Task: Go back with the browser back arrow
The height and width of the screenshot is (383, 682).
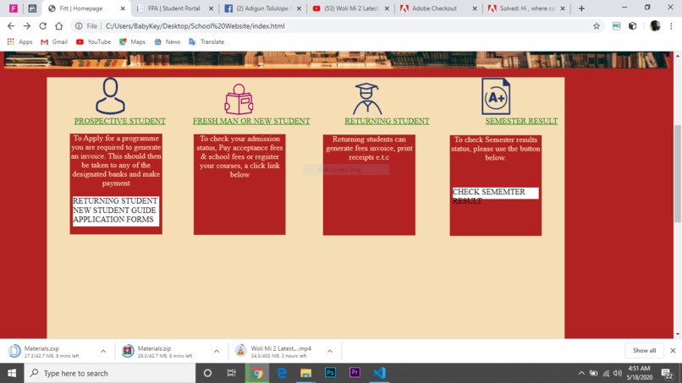Action: pos(11,26)
